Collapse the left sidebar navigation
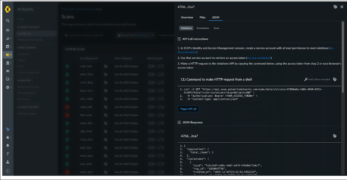This screenshot has width=347, height=180. pos(8,171)
